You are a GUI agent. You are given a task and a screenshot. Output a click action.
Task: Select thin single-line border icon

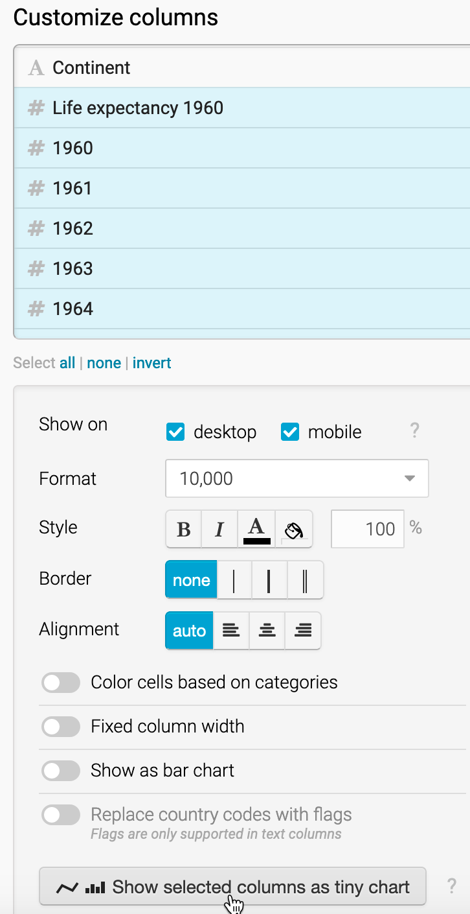point(234,580)
